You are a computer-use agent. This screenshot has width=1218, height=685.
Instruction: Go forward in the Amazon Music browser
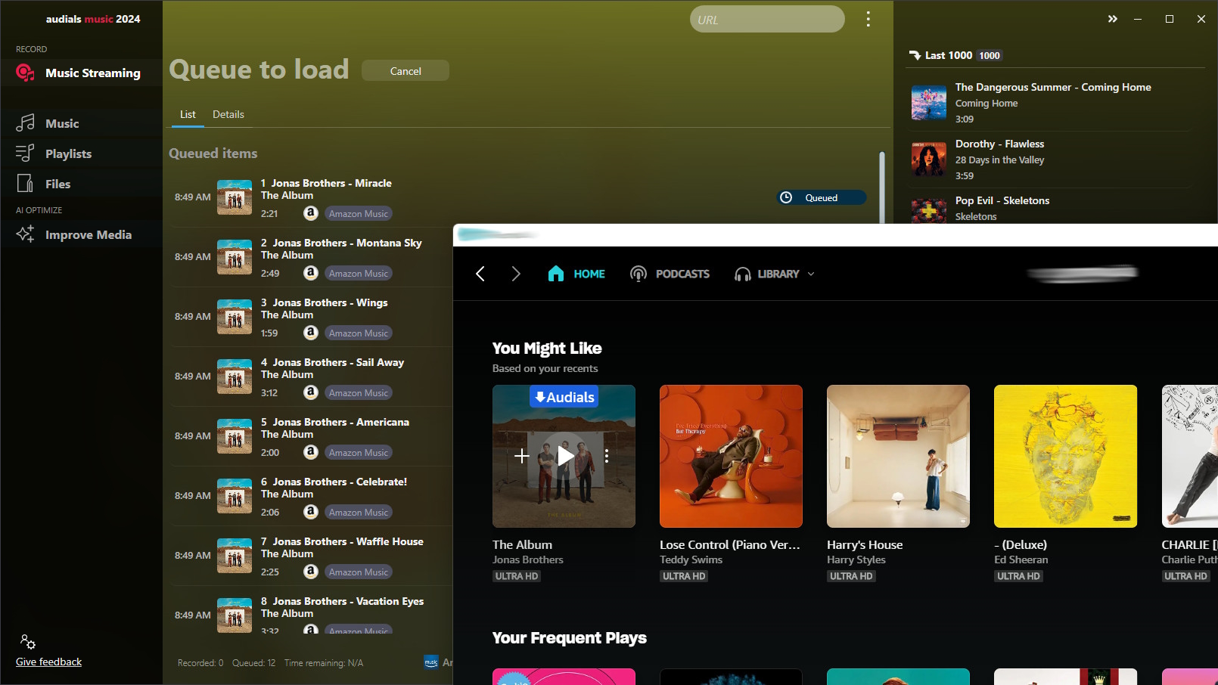pyautogui.click(x=516, y=274)
